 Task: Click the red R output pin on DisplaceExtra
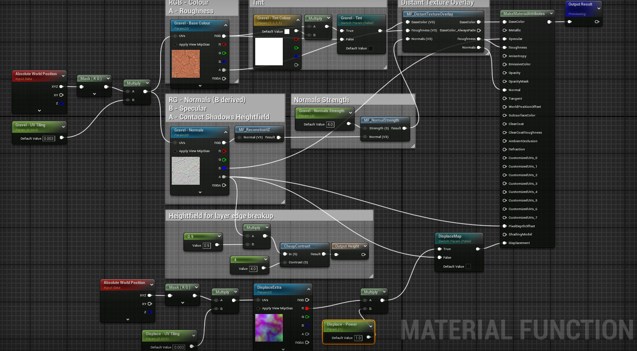tap(307, 308)
